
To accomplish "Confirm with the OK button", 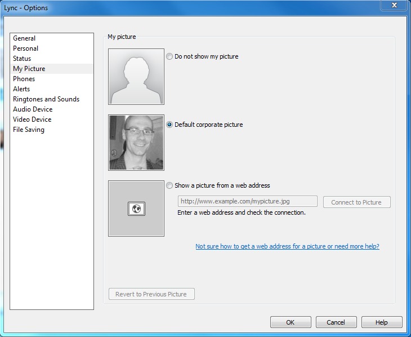I will click(291, 322).
